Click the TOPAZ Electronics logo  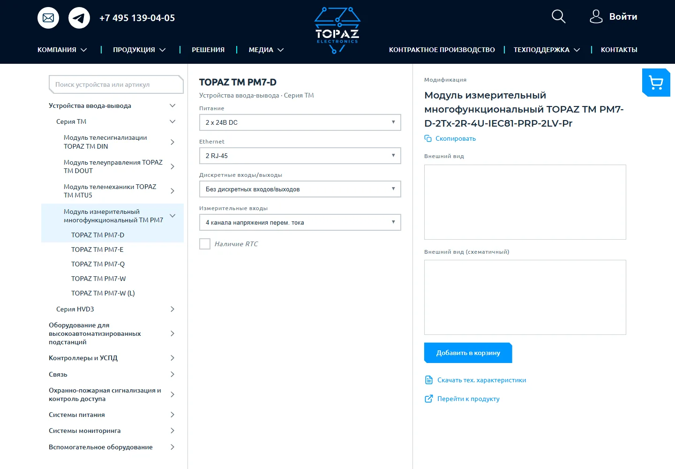pyautogui.click(x=337, y=30)
